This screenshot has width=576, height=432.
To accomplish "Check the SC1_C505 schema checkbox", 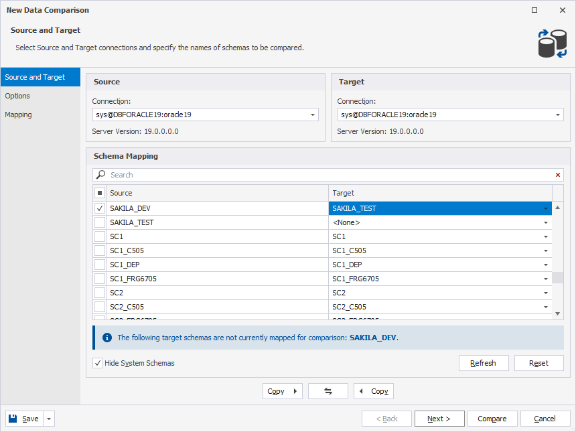I will [x=100, y=250].
